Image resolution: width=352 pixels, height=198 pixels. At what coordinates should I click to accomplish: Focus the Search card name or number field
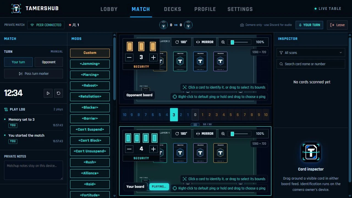311,64
